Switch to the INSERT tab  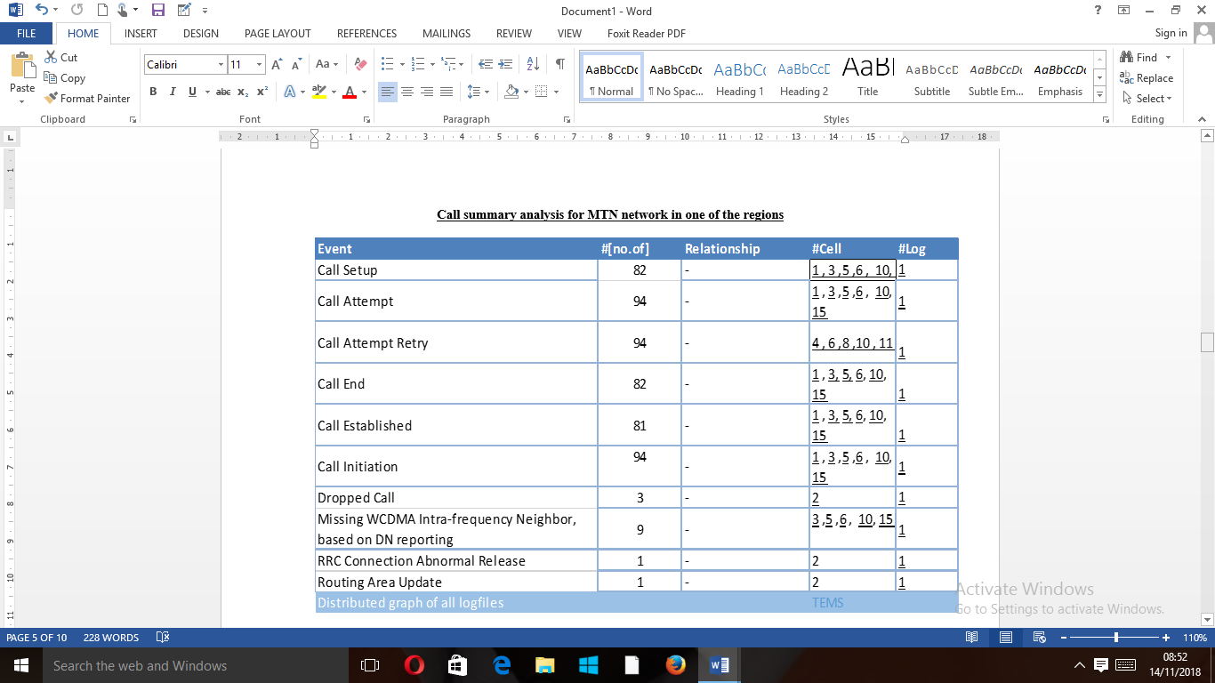141,33
